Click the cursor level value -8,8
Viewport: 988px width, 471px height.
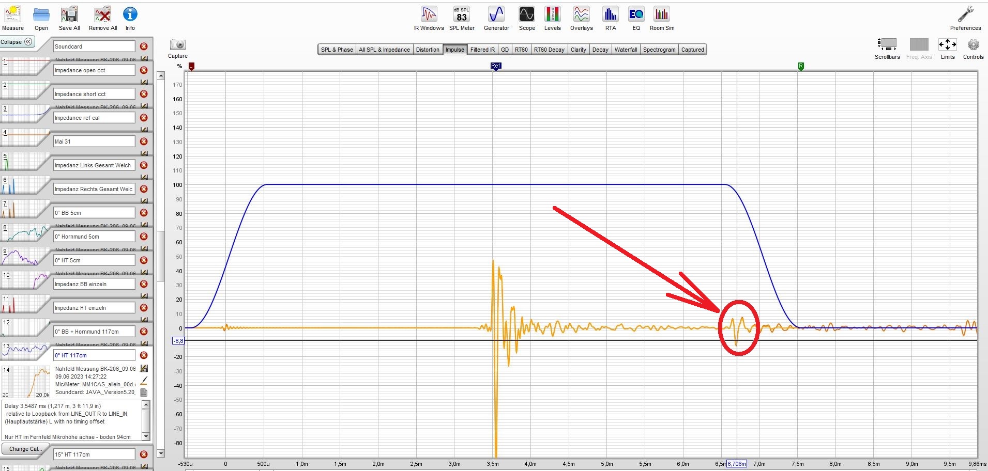click(x=178, y=341)
